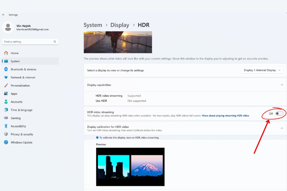This screenshot has height=191, width=287.
Task: Click Display in the breadcrumb
Action: pos(120,25)
